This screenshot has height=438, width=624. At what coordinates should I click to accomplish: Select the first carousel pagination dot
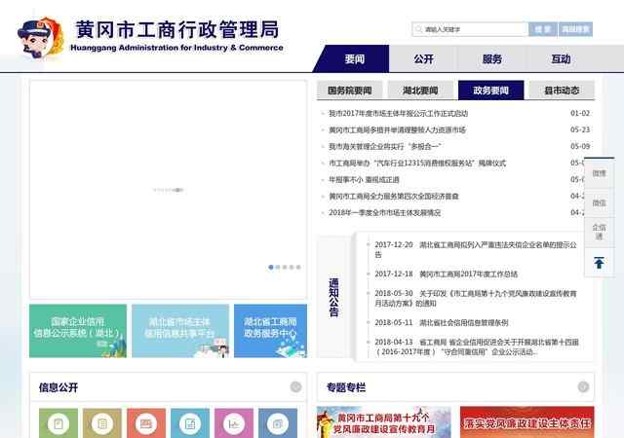point(271,267)
